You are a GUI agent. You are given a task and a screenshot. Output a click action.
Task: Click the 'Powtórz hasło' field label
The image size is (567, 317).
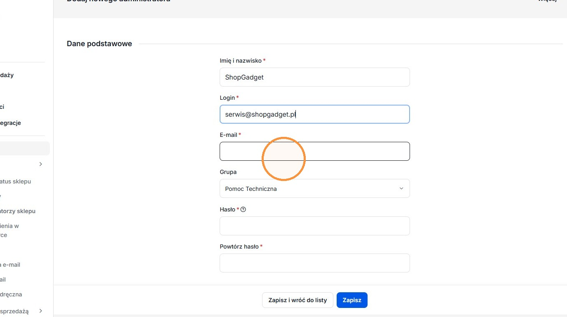tap(239, 247)
